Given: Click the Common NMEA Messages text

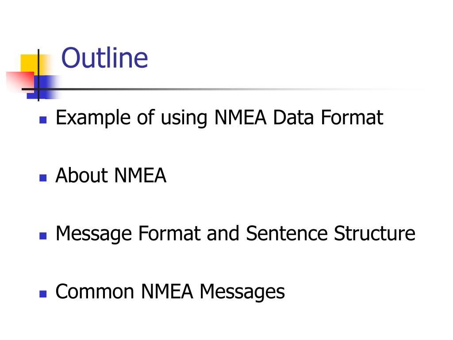Looking at the screenshot, I should [170, 292].
